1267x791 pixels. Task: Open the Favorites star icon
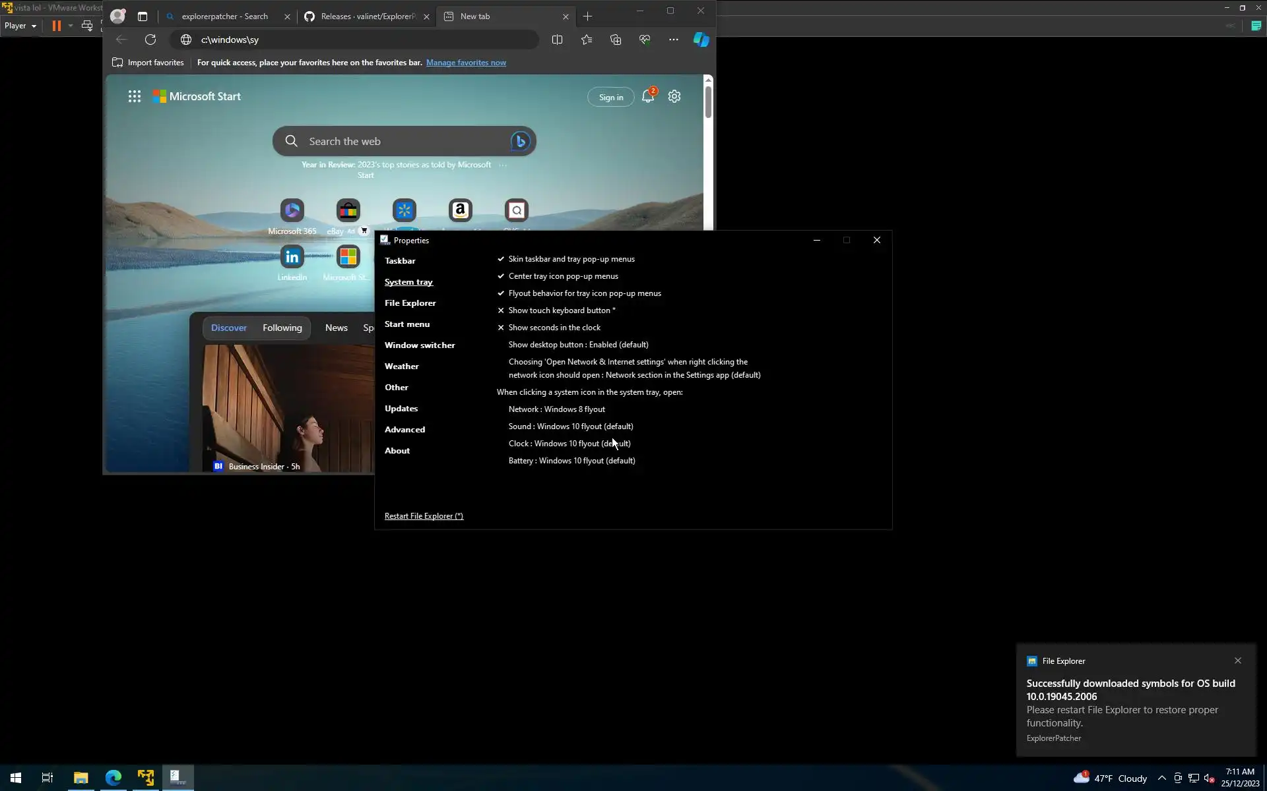click(x=587, y=40)
